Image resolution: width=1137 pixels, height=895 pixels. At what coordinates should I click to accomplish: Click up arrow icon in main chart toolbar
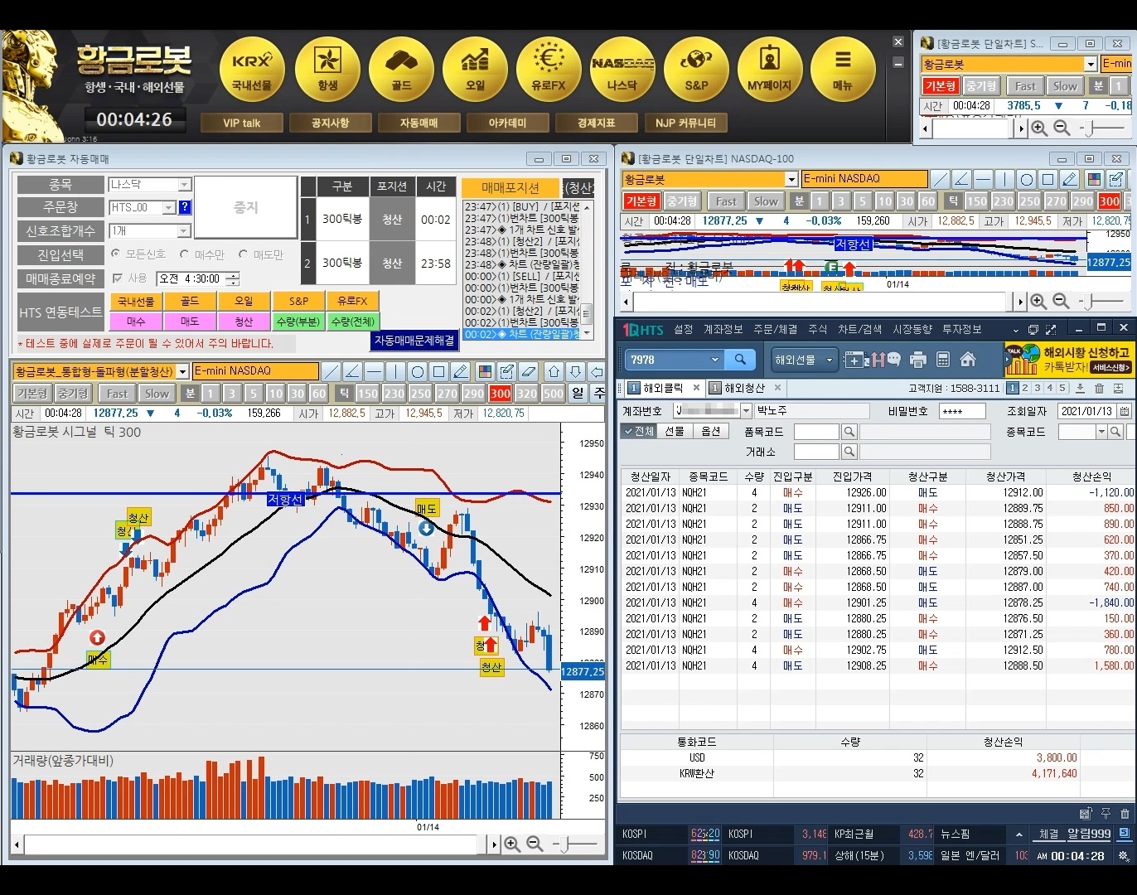click(x=554, y=371)
